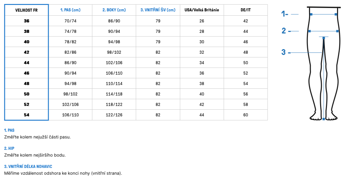357x179 pixels.
Task: Select FR size 54 in the first column
Action: [27, 115]
